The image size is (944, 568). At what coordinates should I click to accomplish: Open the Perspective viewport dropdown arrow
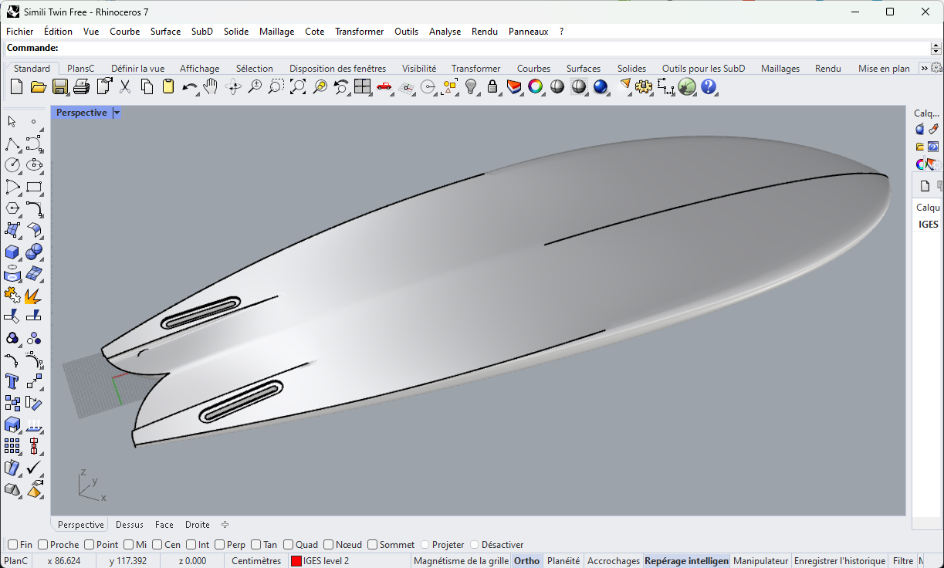pyautogui.click(x=117, y=113)
